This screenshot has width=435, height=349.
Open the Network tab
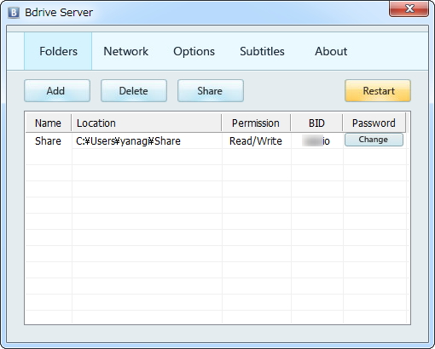(x=125, y=51)
